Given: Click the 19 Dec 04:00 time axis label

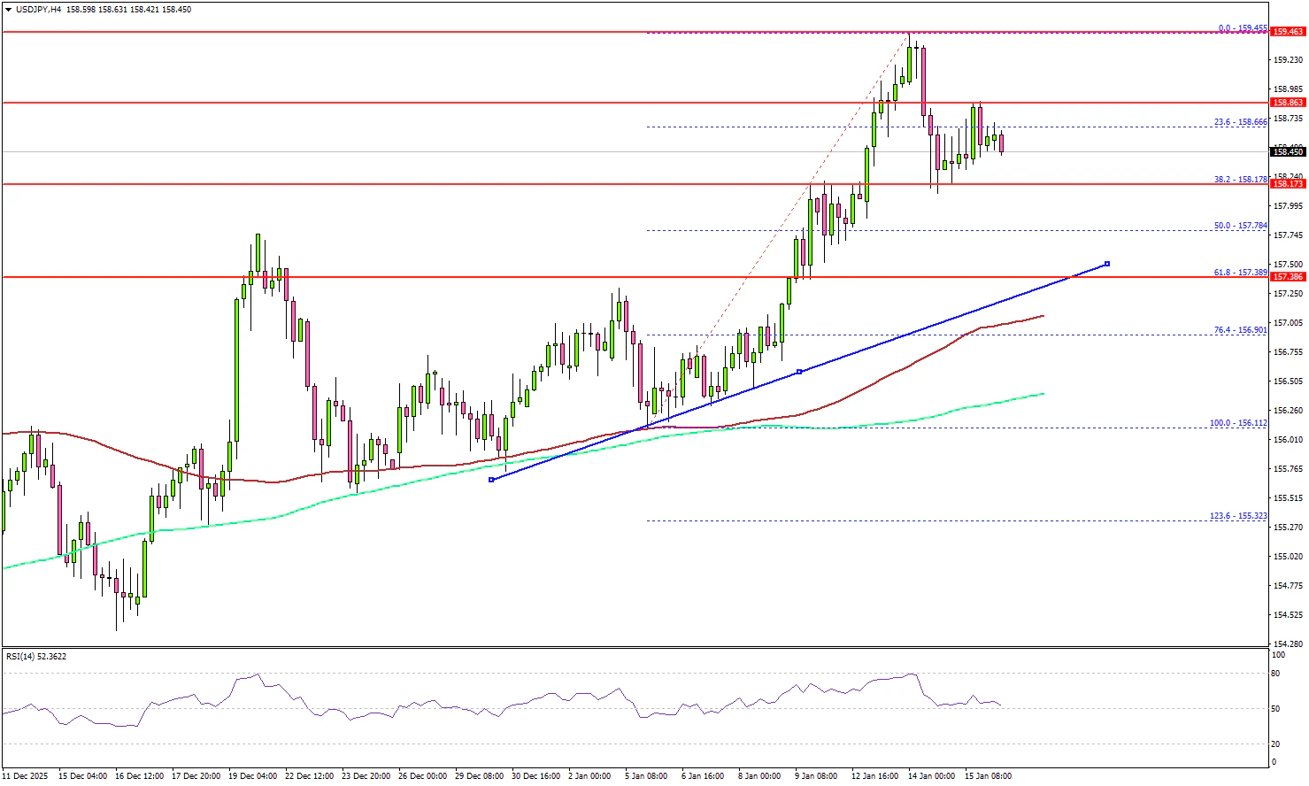Looking at the screenshot, I should pos(253,776).
